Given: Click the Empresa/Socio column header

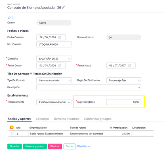Looking at the screenshot, I should [x=38, y=128].
